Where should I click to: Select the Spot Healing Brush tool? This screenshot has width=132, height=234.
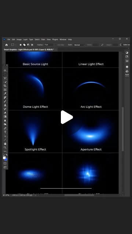tap(5, 98)
